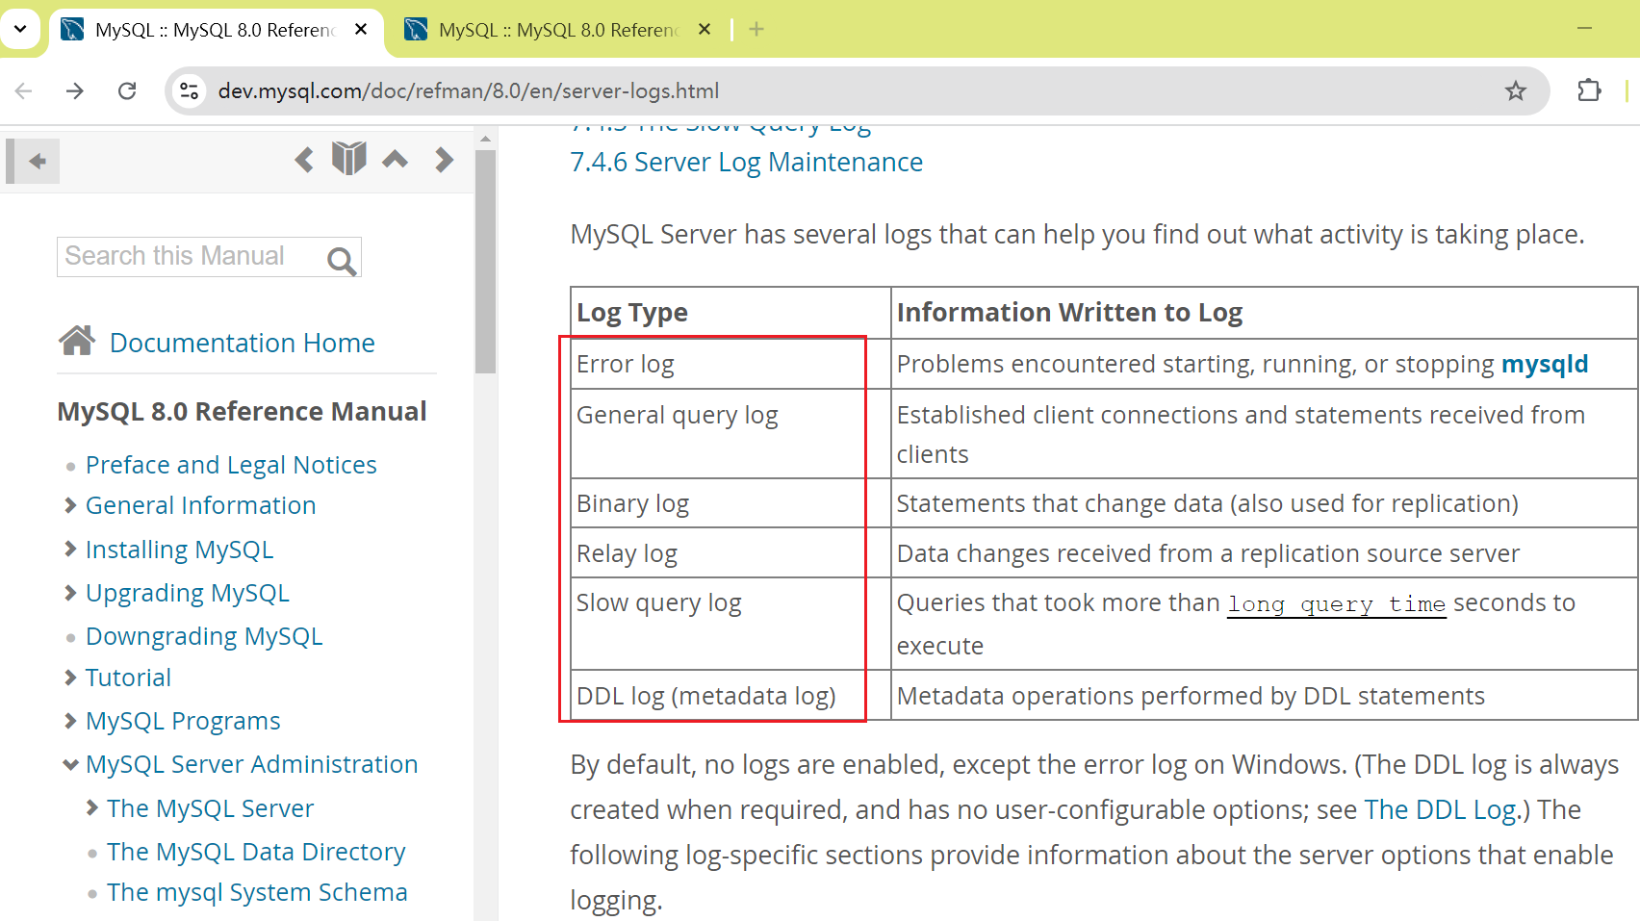The width and height of the screenshot is (1640, 921).
Task: Click the address bar URL
Action: coord(469,91)
